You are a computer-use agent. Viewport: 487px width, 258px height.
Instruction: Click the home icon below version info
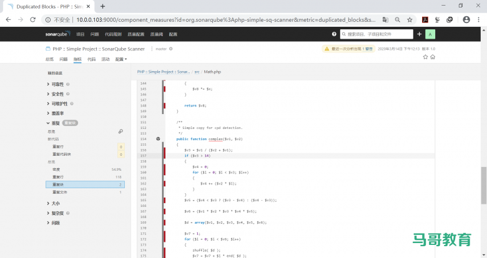(433, 57)
